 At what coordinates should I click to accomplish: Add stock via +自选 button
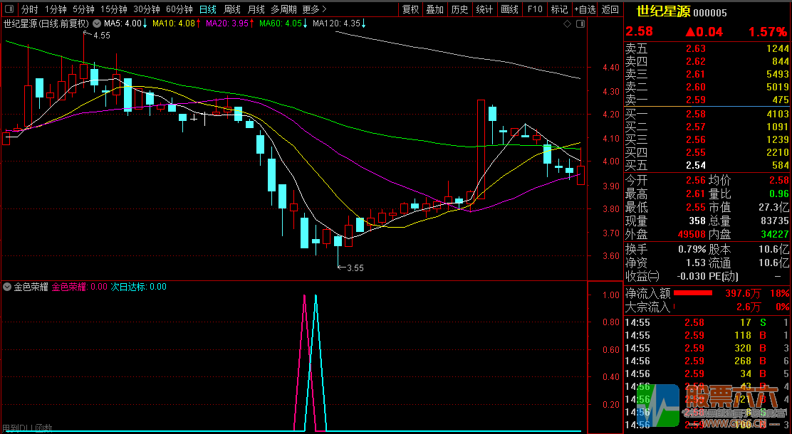click(x=584, y=9)
